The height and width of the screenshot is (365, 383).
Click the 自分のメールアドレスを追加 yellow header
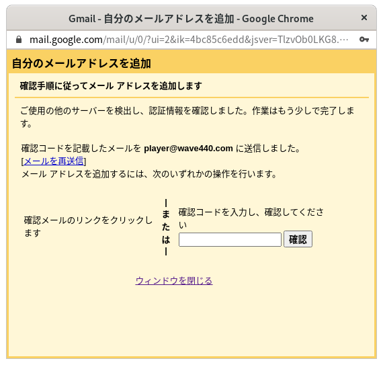(81, 63)
